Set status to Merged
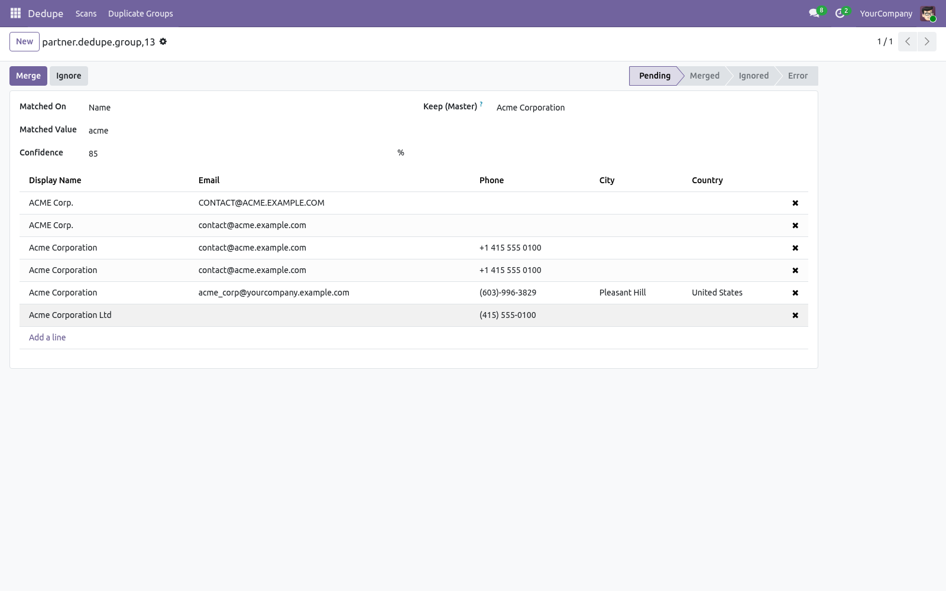Image resolution: width=946 pixels, height=591 pixels. click(704, 76)
